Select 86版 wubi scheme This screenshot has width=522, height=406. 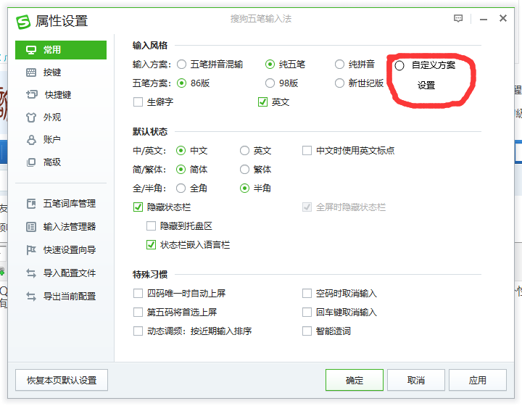pos(181,83)
